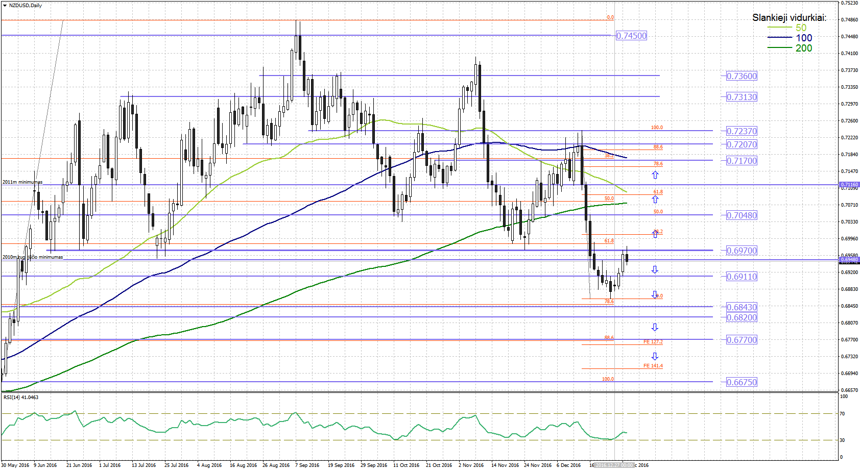
Task: Select the 0.69700 price level label
Action: tap(742, 251)
